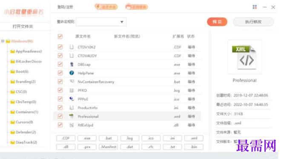
Task: Click the Open Folder button
Action: point(23,27)
